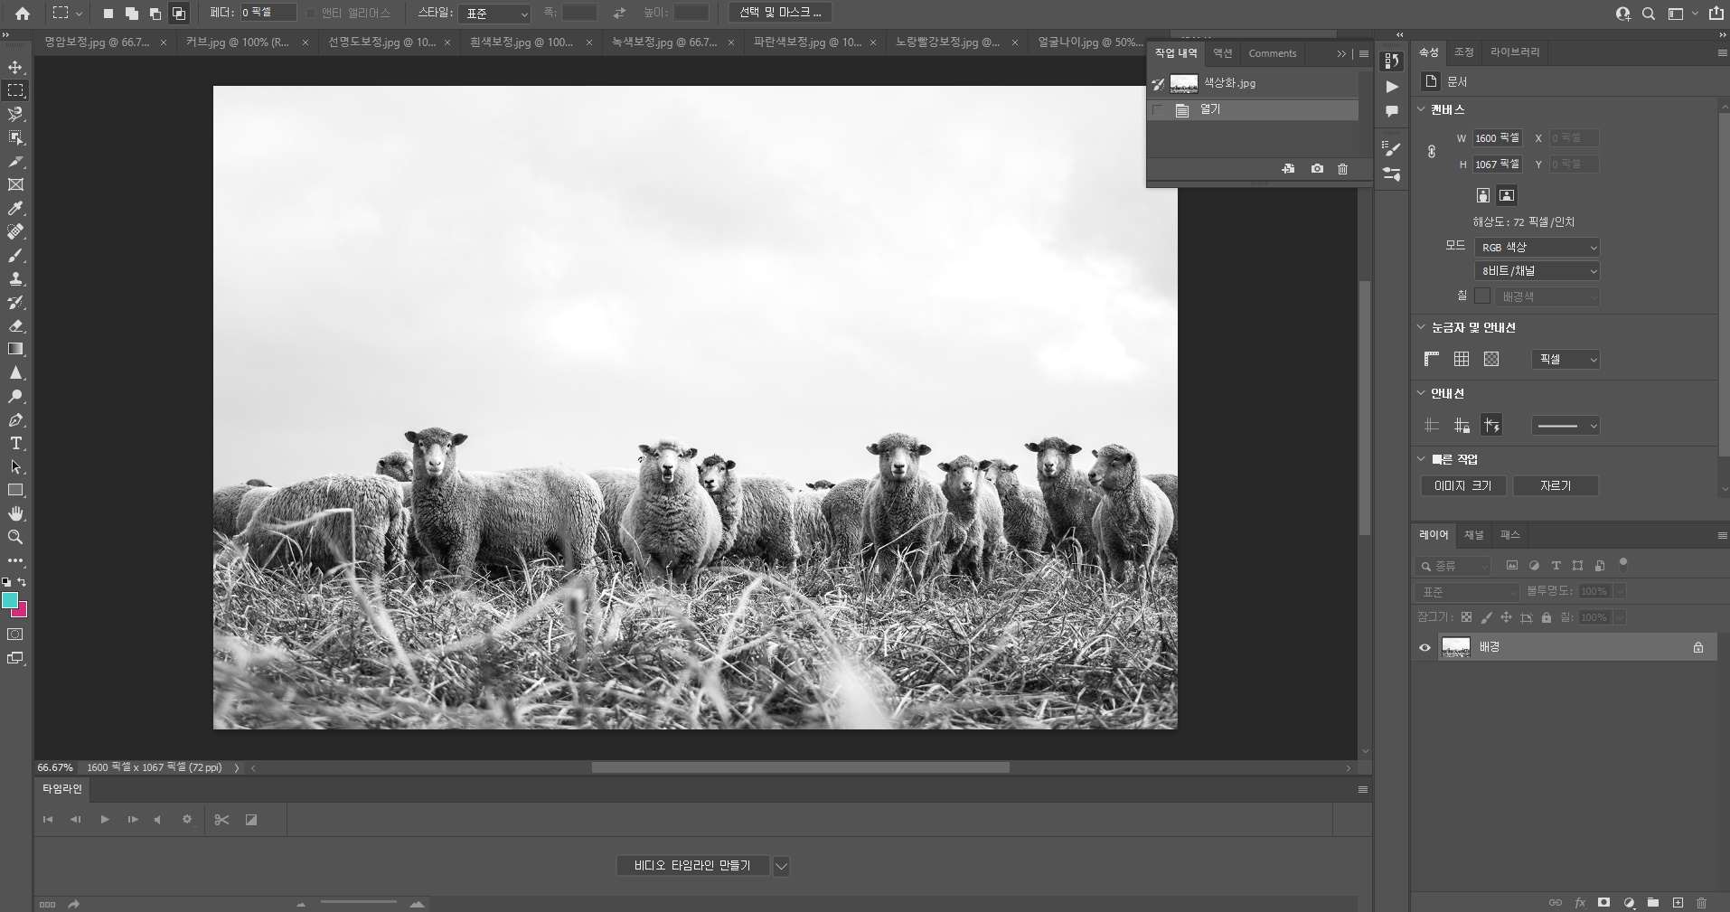1730x912 pixels.
Task: Open the 픽셀 ruler units dropdown
Action: [1565, 359]
